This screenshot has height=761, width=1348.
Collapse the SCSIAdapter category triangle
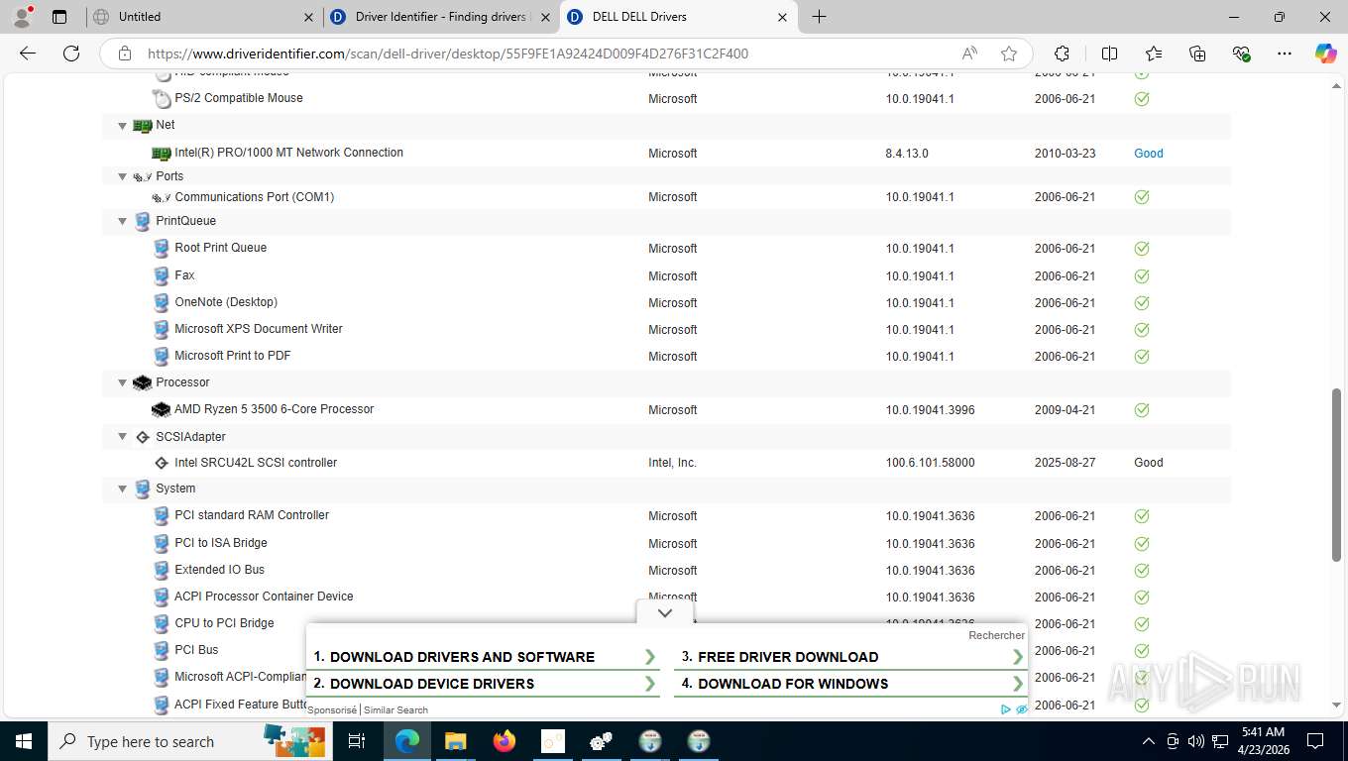(x=123, y=438)
